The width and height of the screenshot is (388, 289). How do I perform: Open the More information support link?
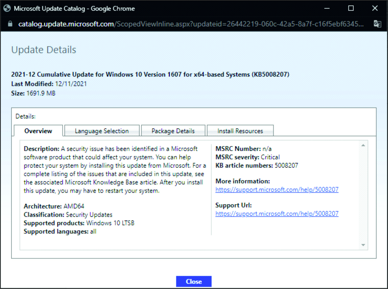coord(277,189)
